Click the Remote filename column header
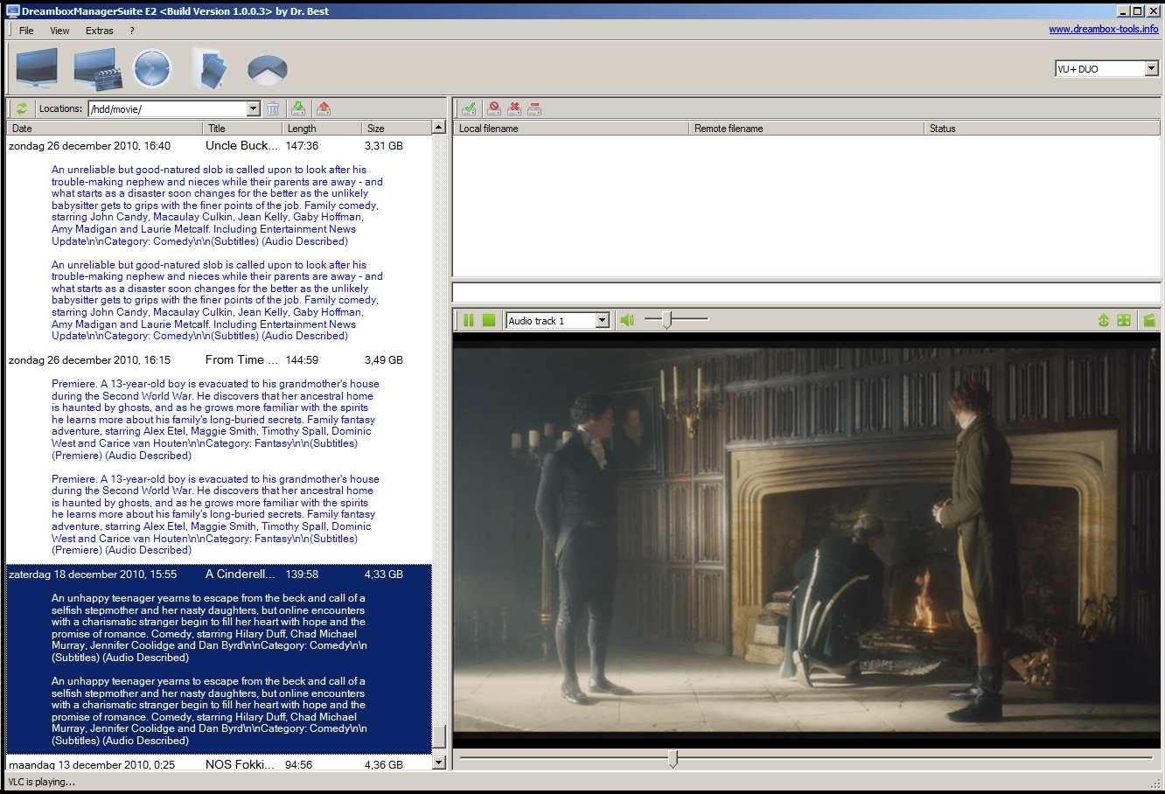Image resolution: width=1165 pixels, height=794 pixels. pyautogui.click(x=806, y=128)
